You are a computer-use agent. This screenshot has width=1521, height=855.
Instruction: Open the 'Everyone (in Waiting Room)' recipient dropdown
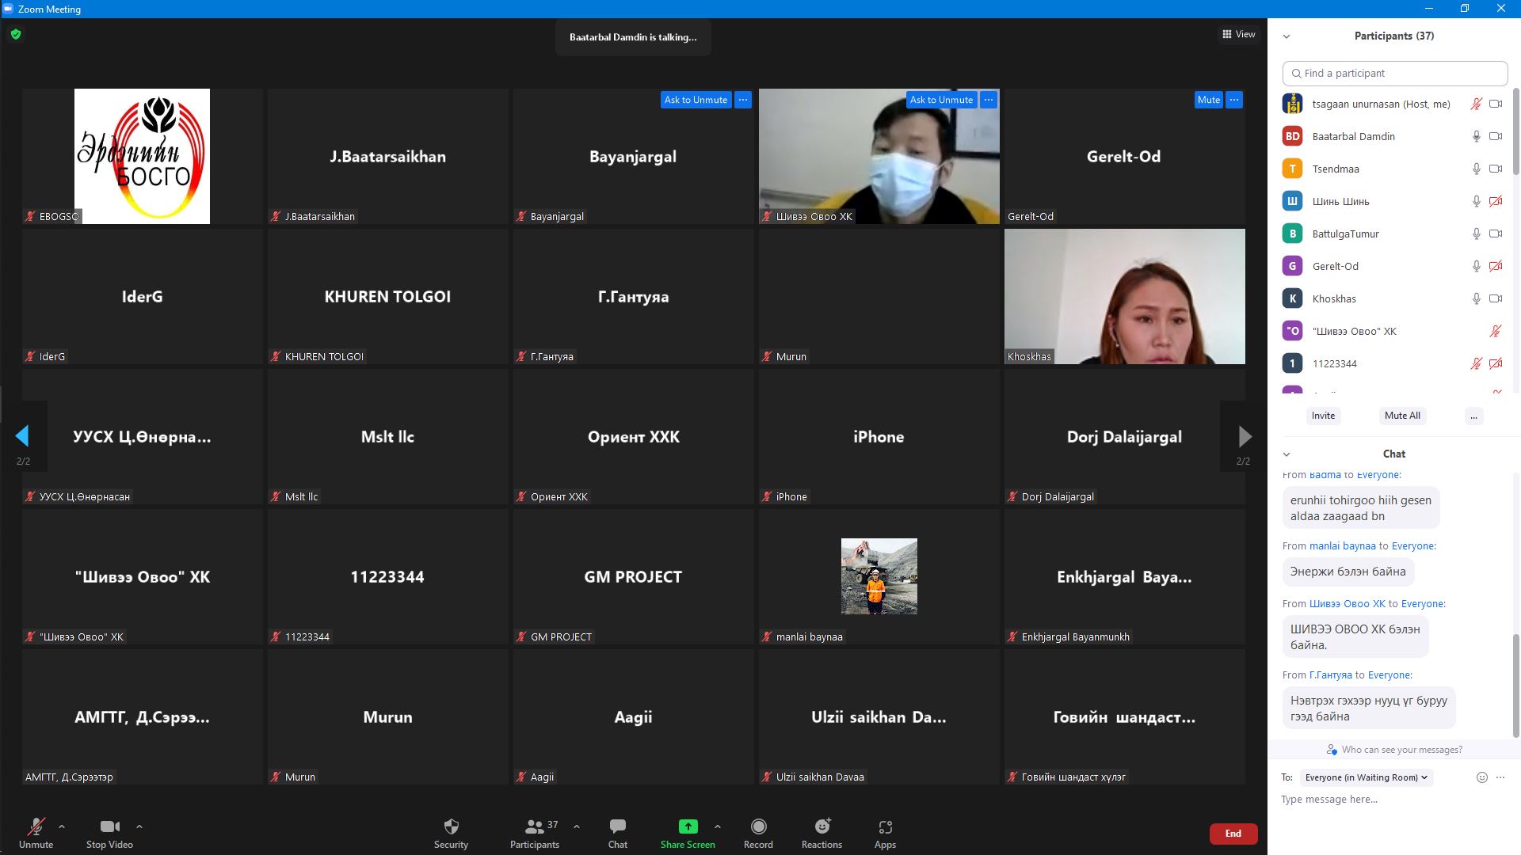coord(1366,777)
